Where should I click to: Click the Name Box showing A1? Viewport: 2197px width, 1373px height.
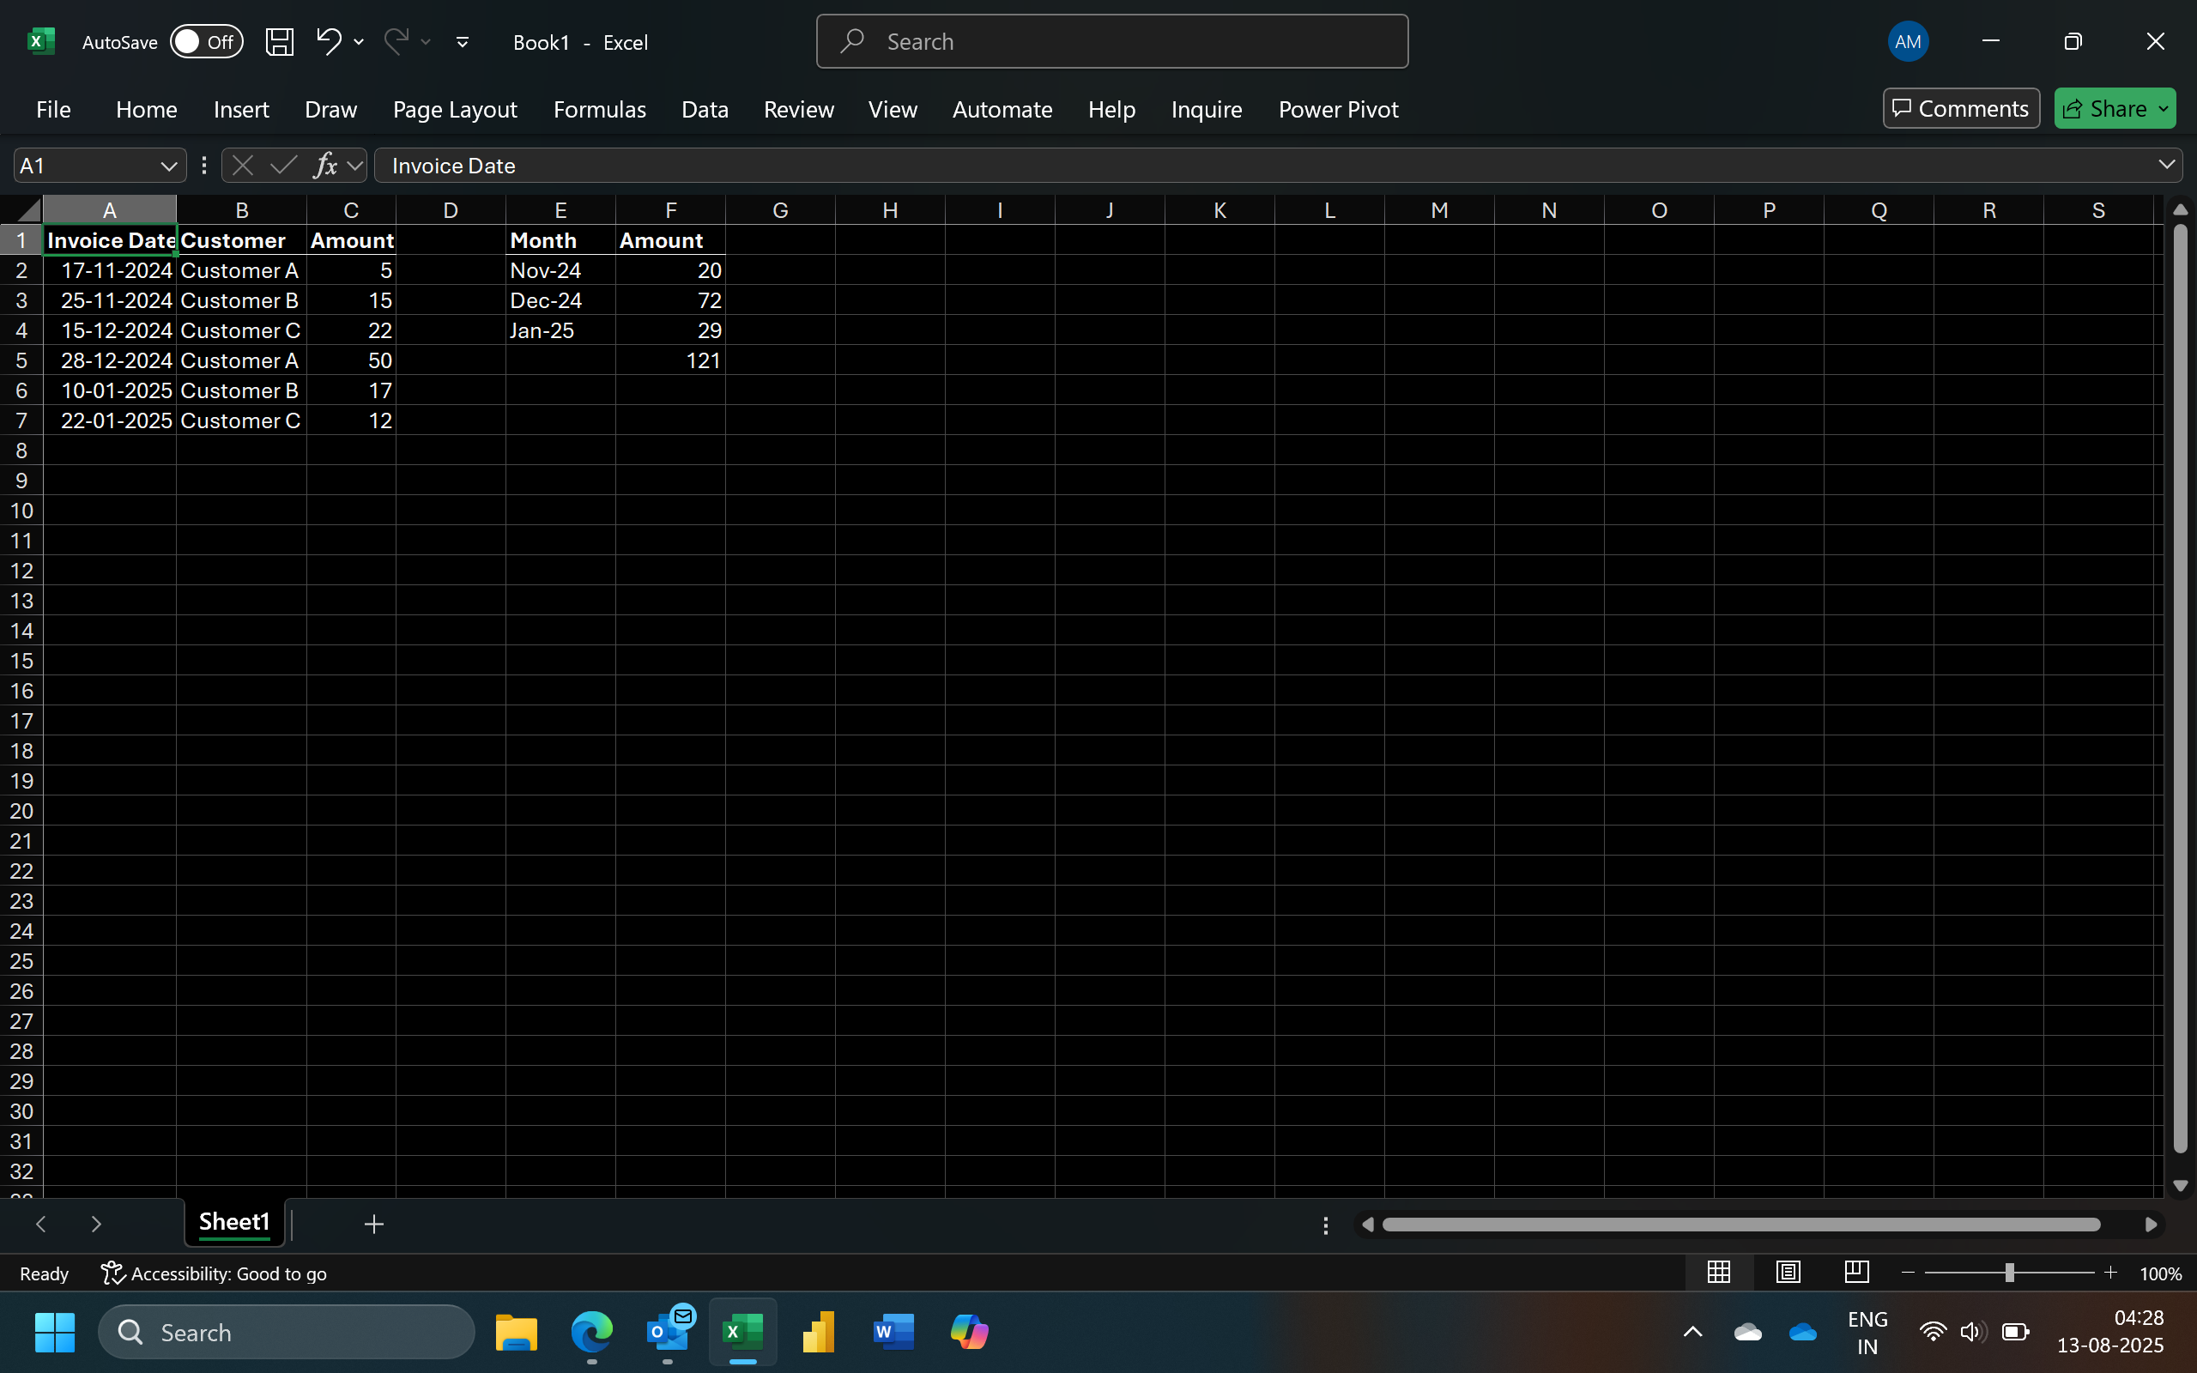[x=86, y=166]
